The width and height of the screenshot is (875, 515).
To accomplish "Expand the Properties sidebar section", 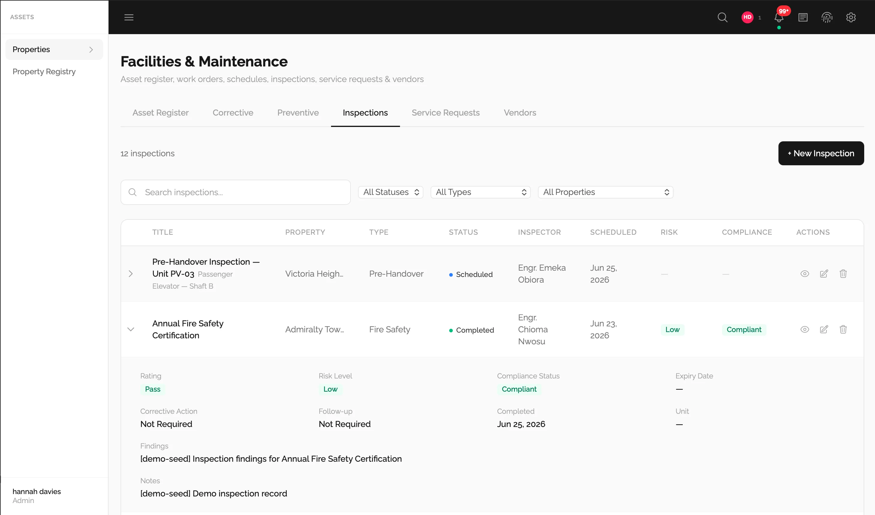I will click(x=54, y=50).
